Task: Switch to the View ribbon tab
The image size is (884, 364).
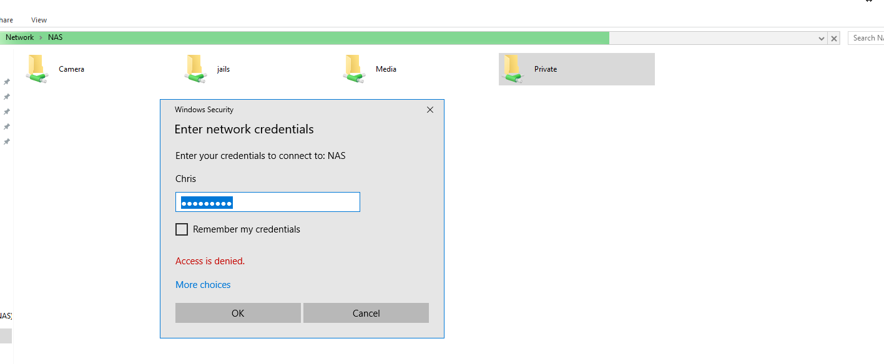Action: click(39, 20)
